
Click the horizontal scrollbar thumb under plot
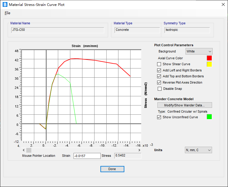click(29, 150)
